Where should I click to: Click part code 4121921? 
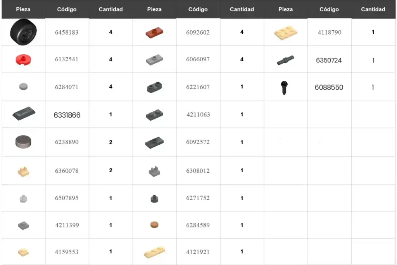198,252
